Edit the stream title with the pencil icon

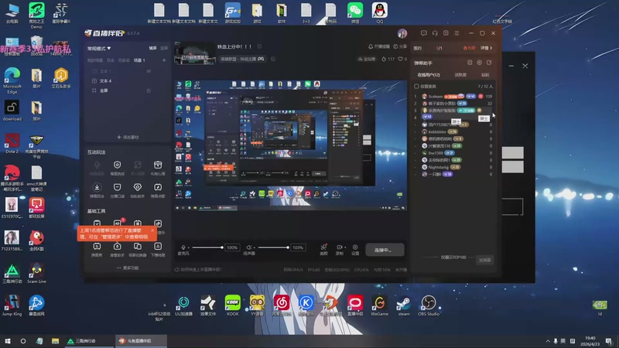click(260, 46)
